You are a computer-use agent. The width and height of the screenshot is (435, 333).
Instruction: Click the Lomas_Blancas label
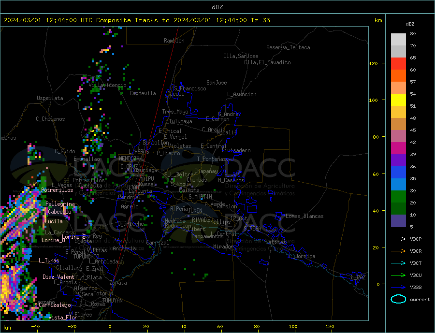[x=304, y=216]
